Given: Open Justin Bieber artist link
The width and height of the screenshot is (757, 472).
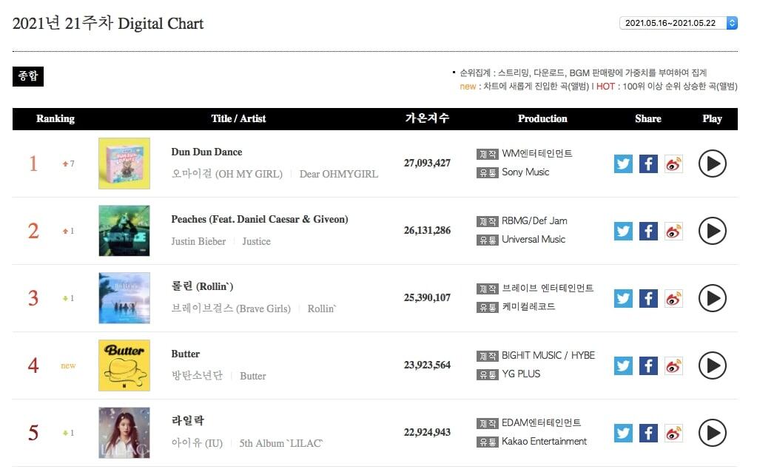Looking at the screenshot, I should point(198,242).
